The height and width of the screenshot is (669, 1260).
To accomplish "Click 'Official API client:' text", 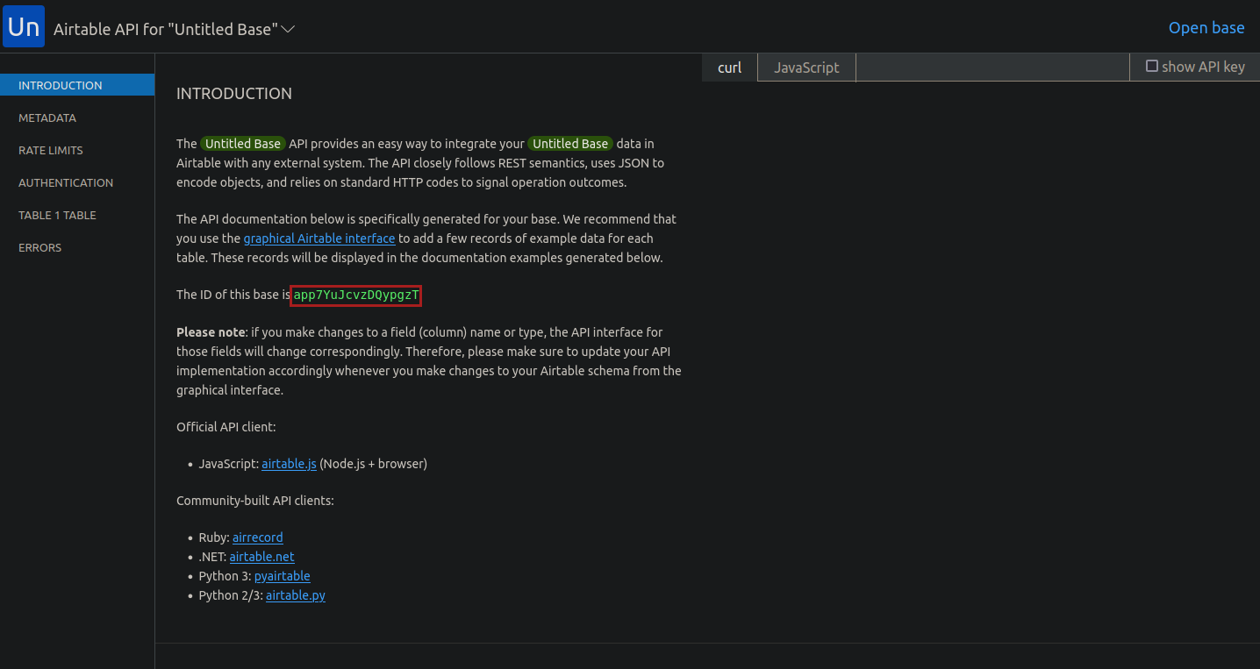I will coord(226,427).
